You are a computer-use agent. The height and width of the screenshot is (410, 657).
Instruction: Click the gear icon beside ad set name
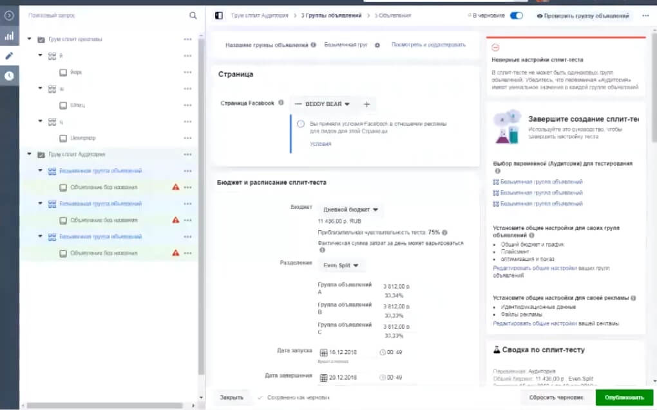point(377,45)
